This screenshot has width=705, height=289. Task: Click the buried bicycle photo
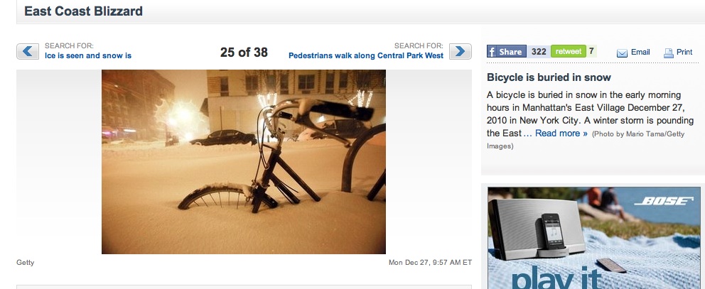coord(244,162)
